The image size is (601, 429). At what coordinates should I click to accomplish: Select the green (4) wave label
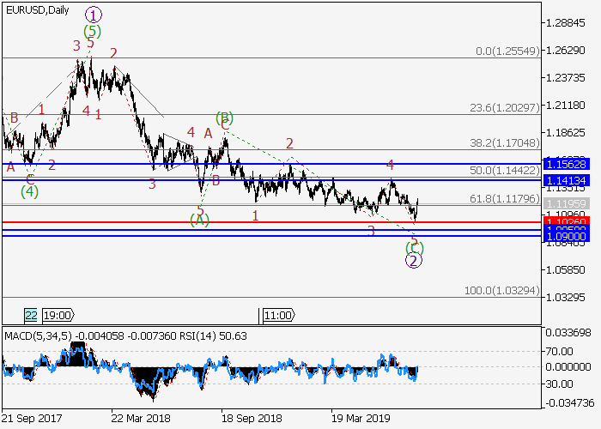30,190
